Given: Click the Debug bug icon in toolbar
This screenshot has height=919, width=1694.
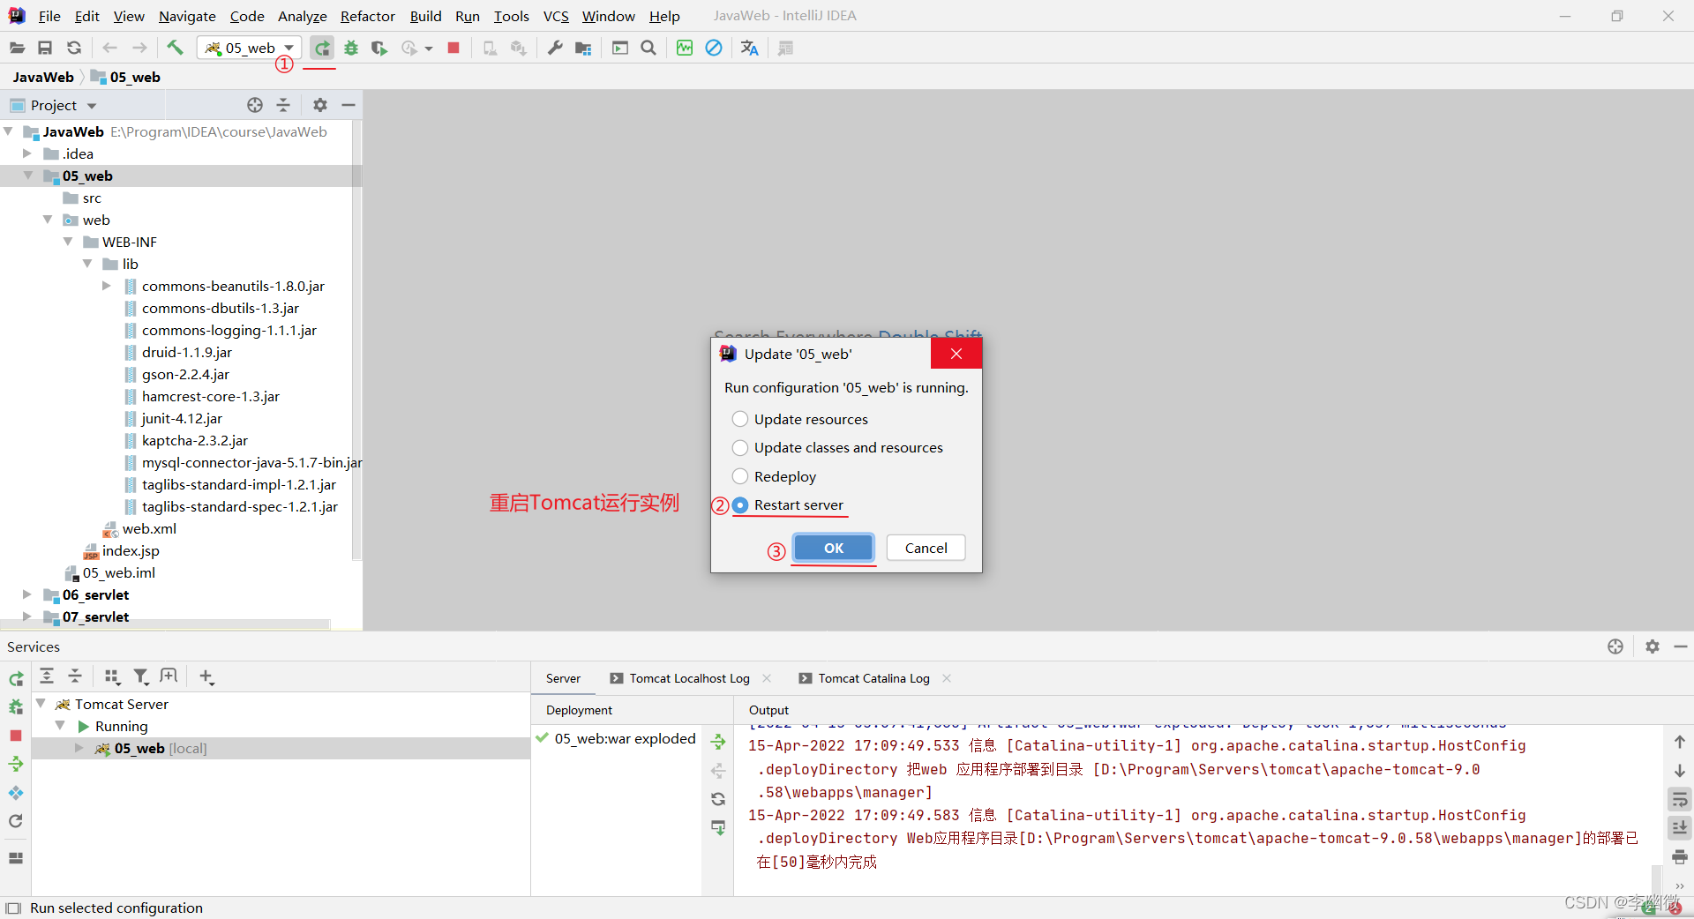Looking at the screenshot, I should tap(351, 48).
